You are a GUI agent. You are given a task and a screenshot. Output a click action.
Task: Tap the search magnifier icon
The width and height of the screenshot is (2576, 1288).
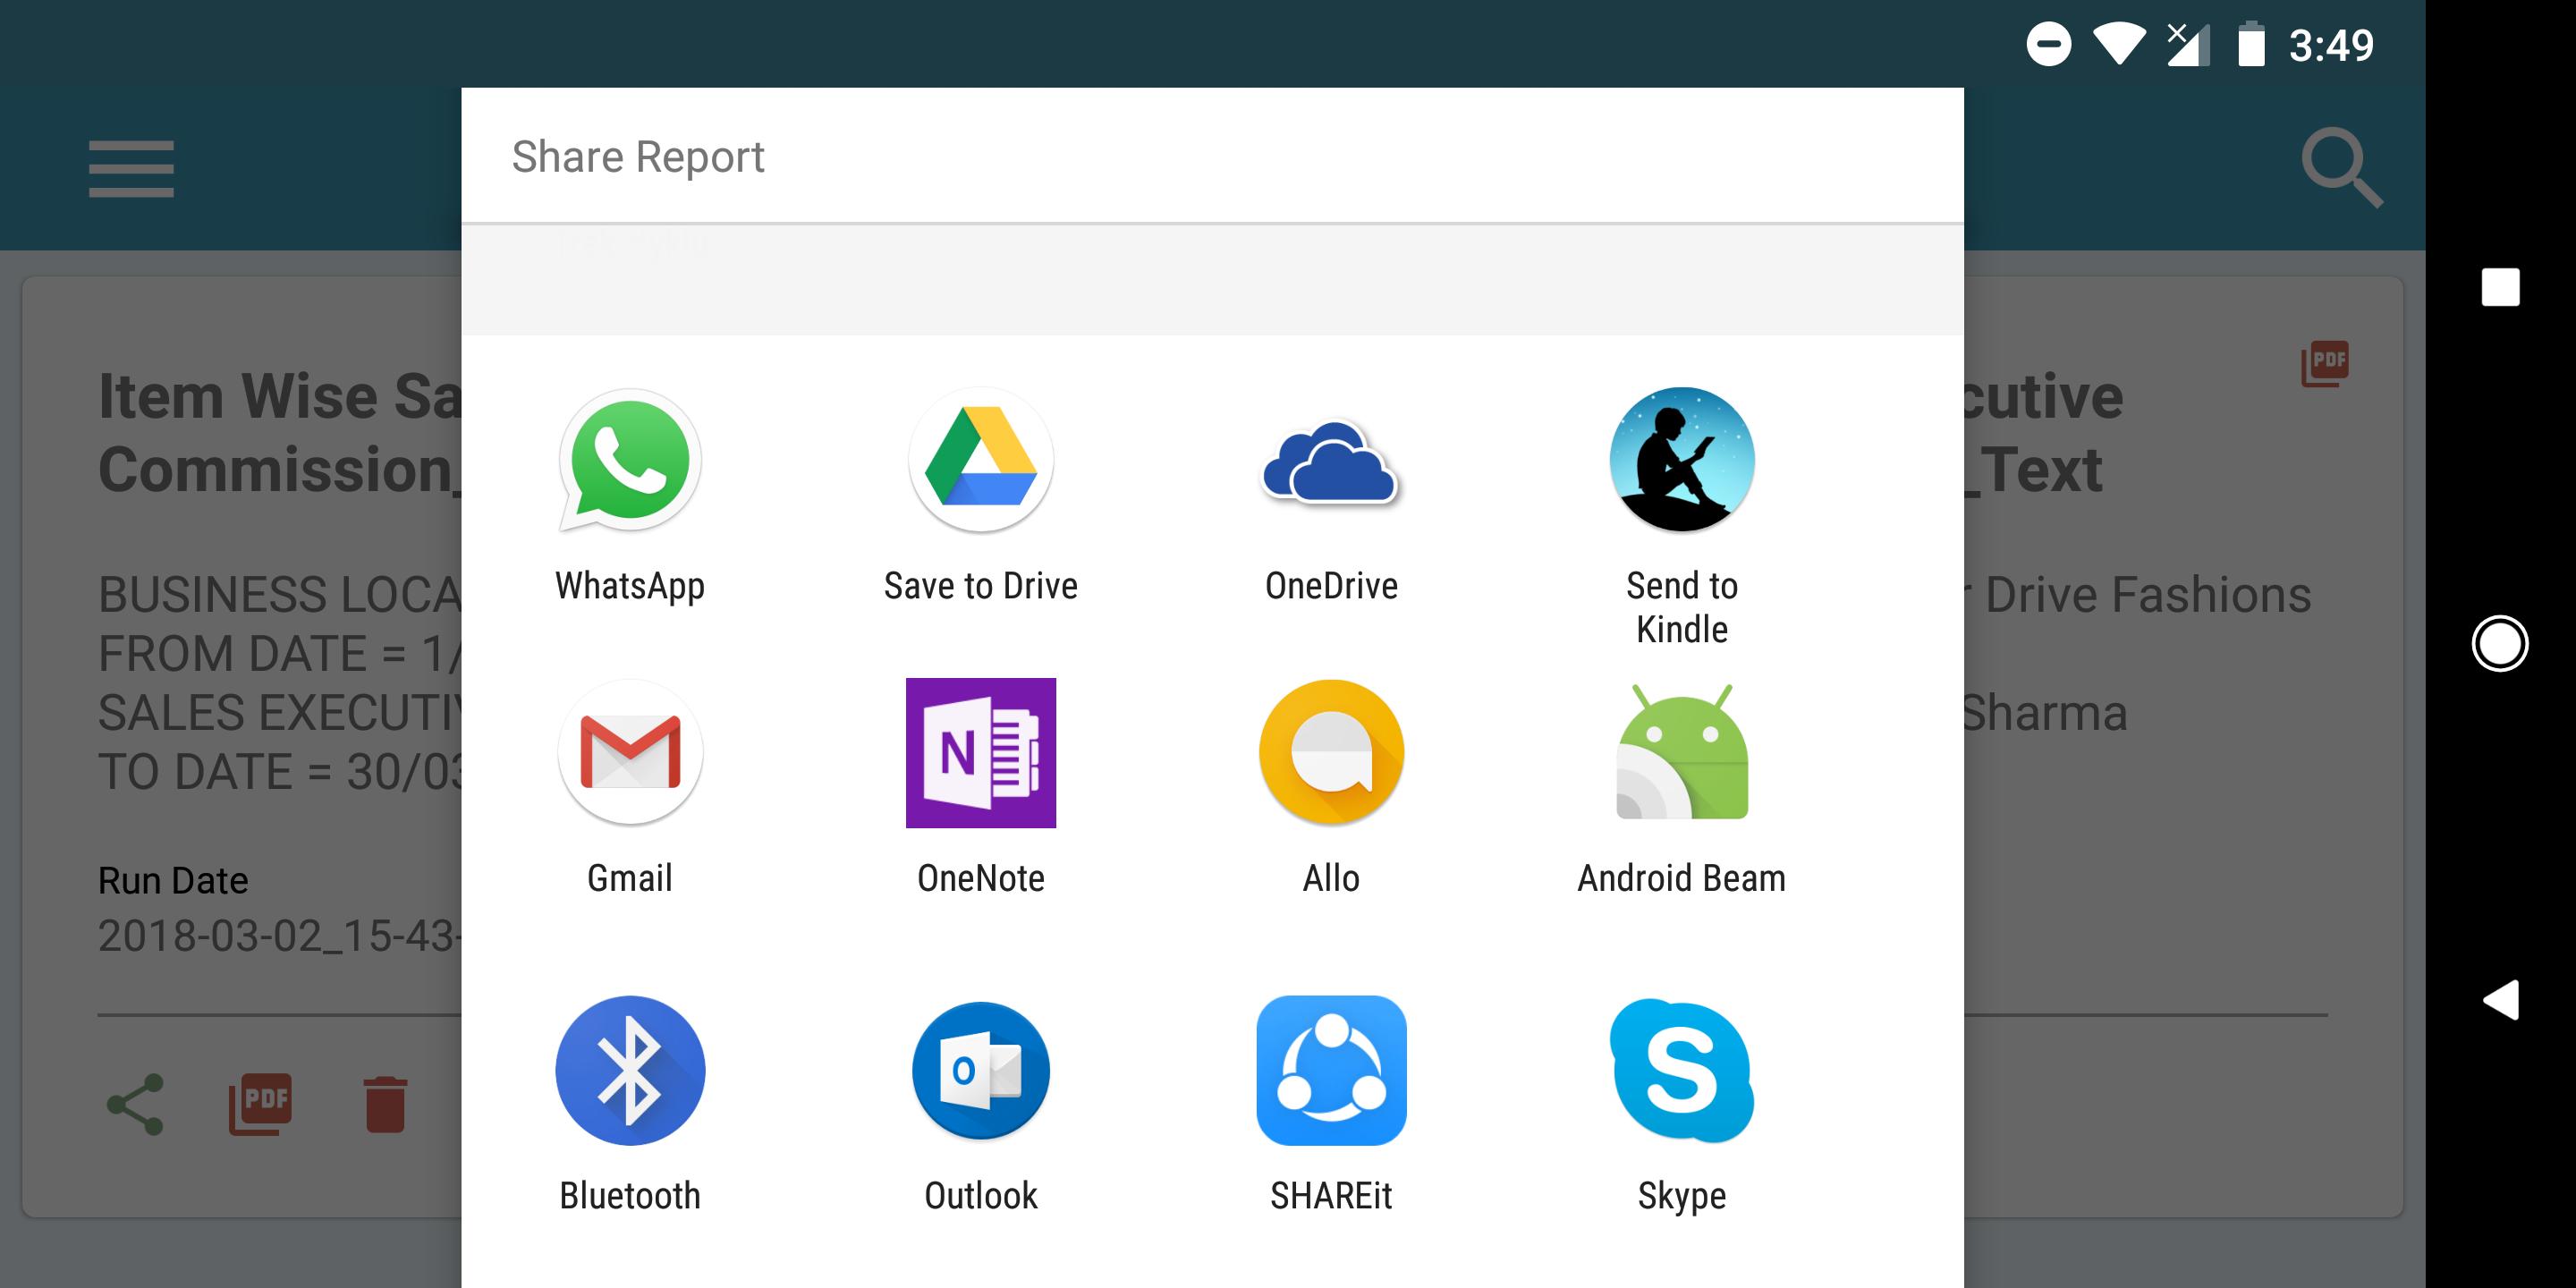pyautogui.click(x=2341, y=168)
